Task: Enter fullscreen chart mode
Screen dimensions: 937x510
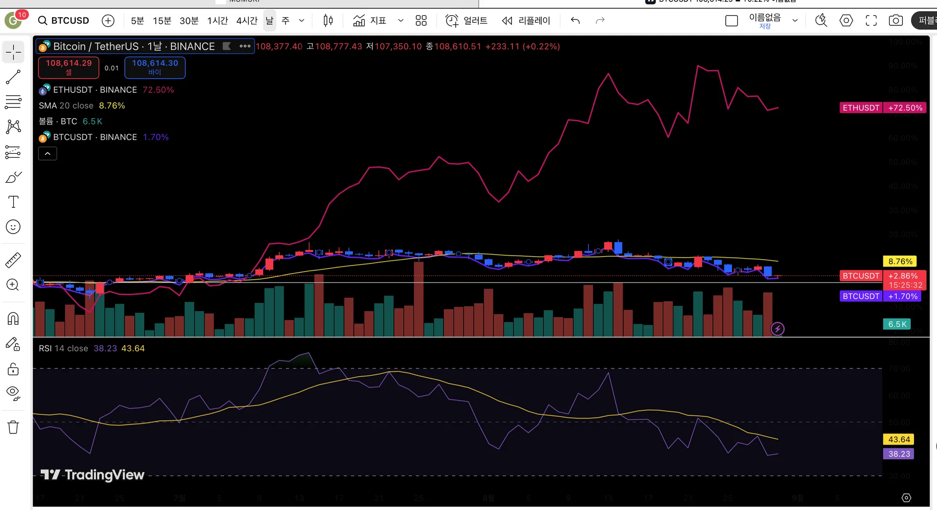Action: [871, 20]
